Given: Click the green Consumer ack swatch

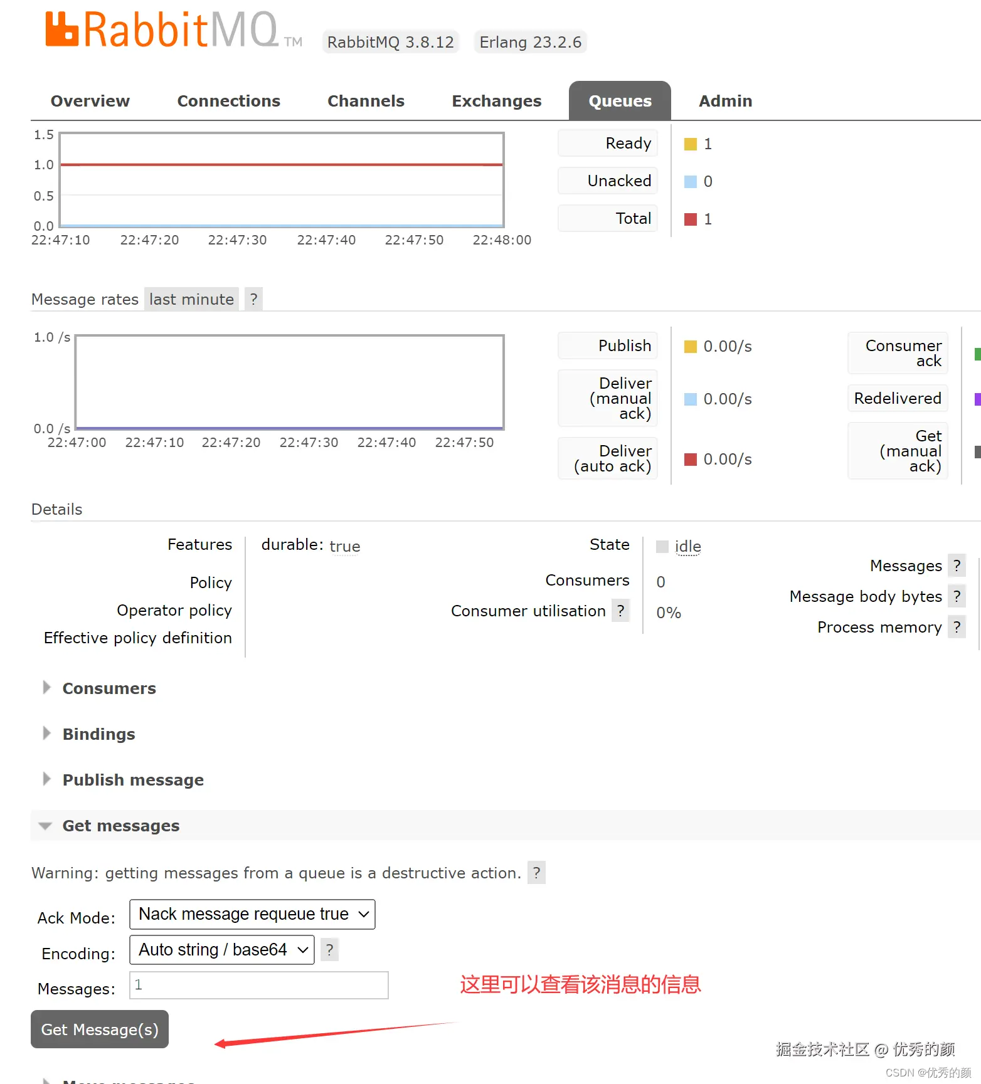Looking at the screenshot, I should coord(977,354).
